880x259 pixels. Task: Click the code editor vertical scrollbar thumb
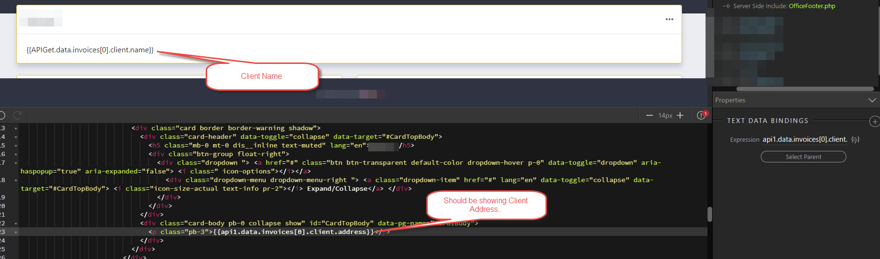(x=710, y=214)
